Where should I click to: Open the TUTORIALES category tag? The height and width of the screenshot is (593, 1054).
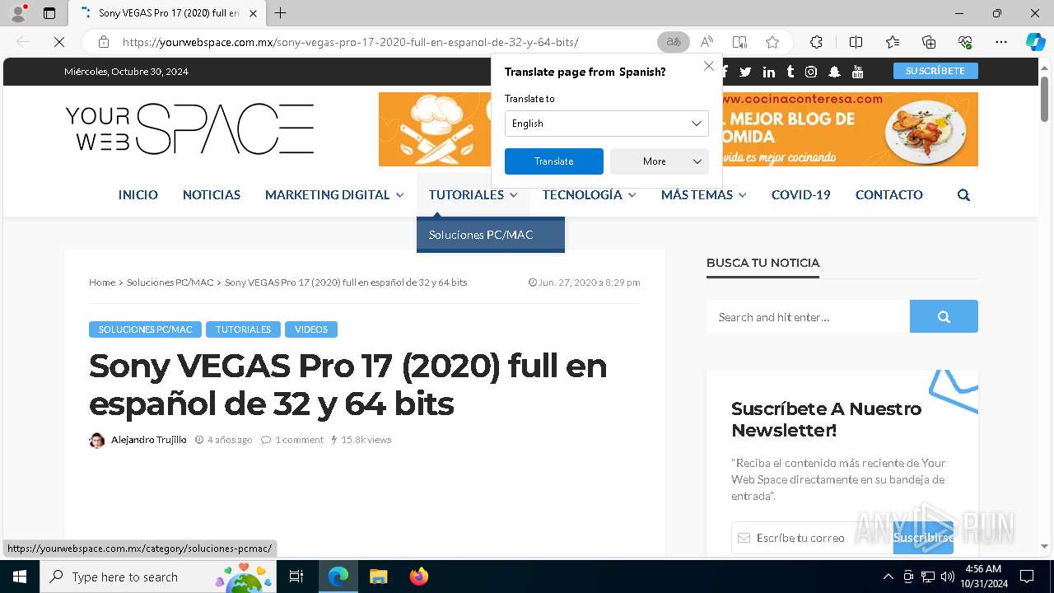[x=243, y=329]
